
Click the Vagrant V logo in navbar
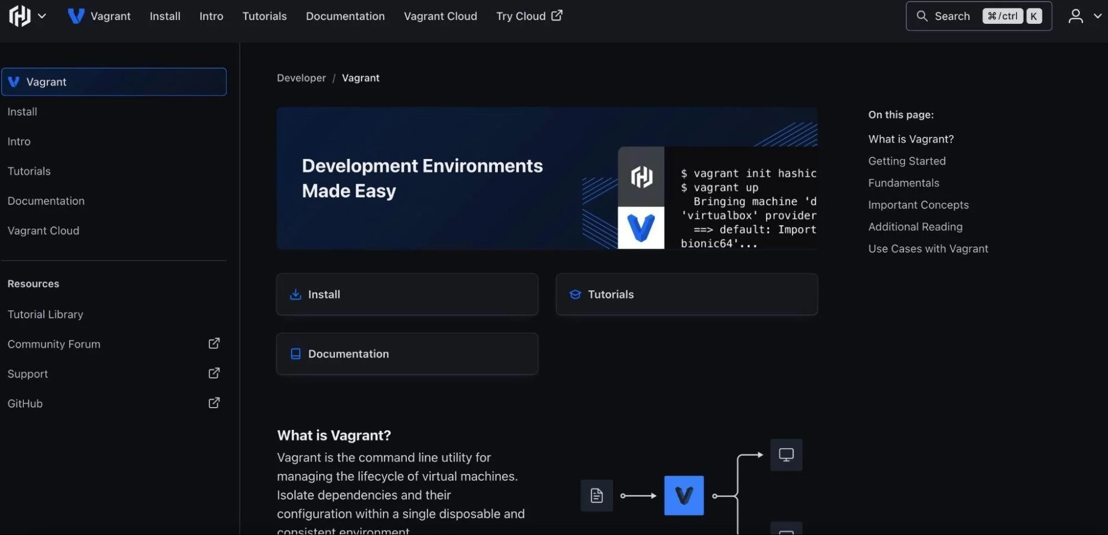76,16
